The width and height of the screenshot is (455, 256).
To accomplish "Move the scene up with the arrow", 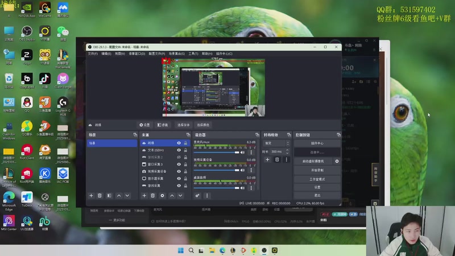I will pos(119,196).
